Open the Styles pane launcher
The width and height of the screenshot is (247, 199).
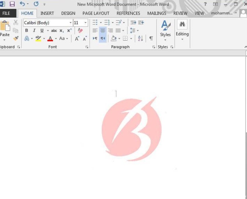[x=172, y=47]
